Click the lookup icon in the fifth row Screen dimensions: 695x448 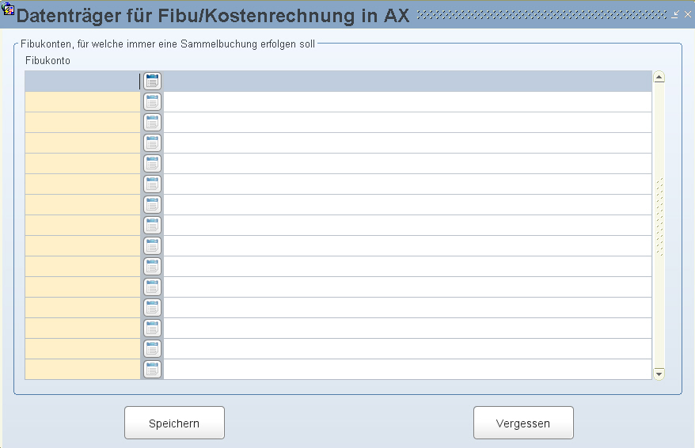[152, 164]
